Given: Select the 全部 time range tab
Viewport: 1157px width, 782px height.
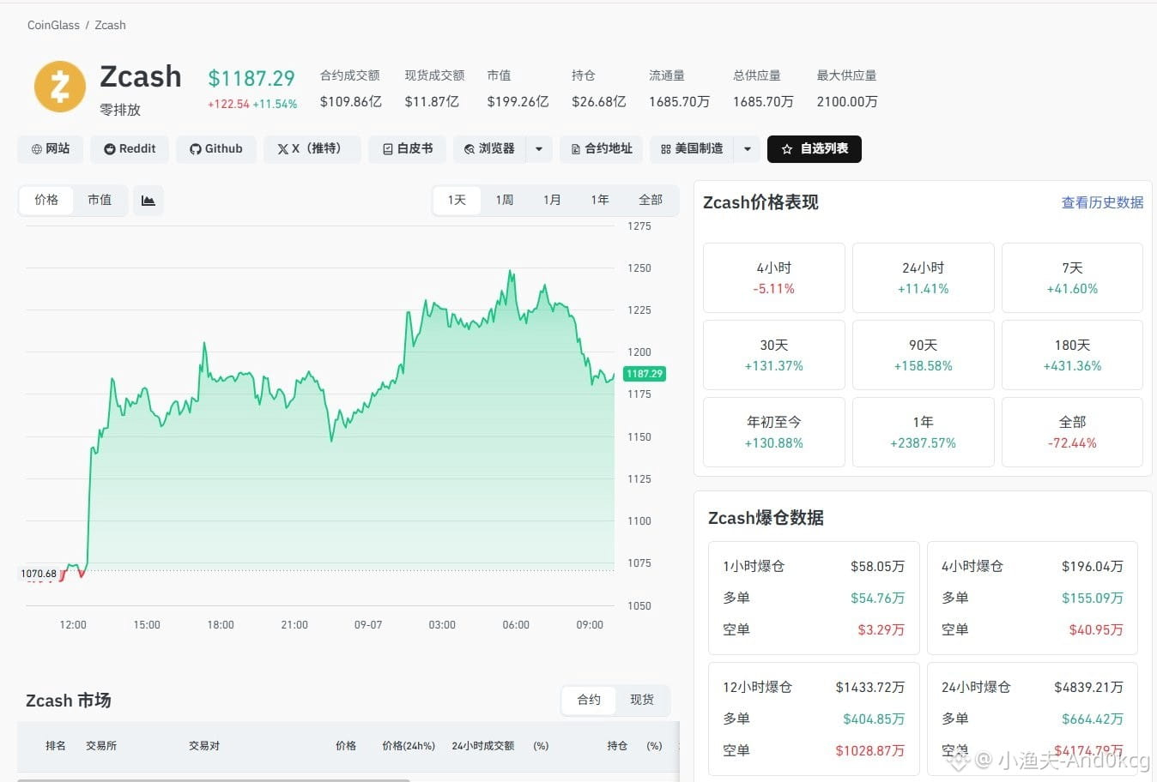Looking at the screenshot, I should coord(651,200).
